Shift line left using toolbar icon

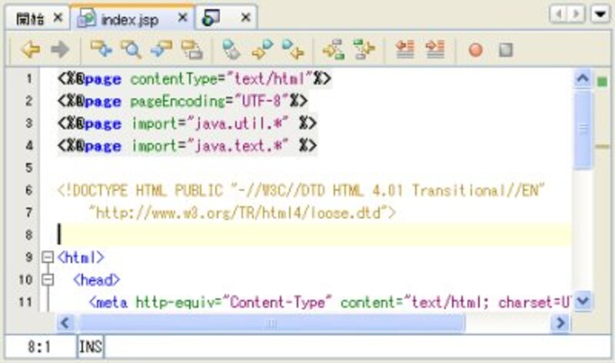[405, 50]
